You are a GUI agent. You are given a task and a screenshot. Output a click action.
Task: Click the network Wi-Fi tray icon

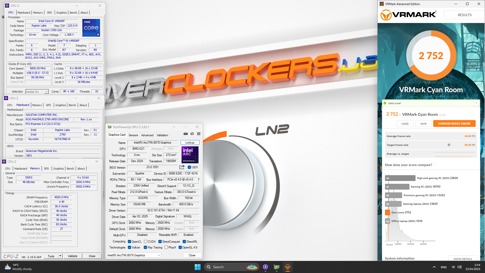pos(453,267)
